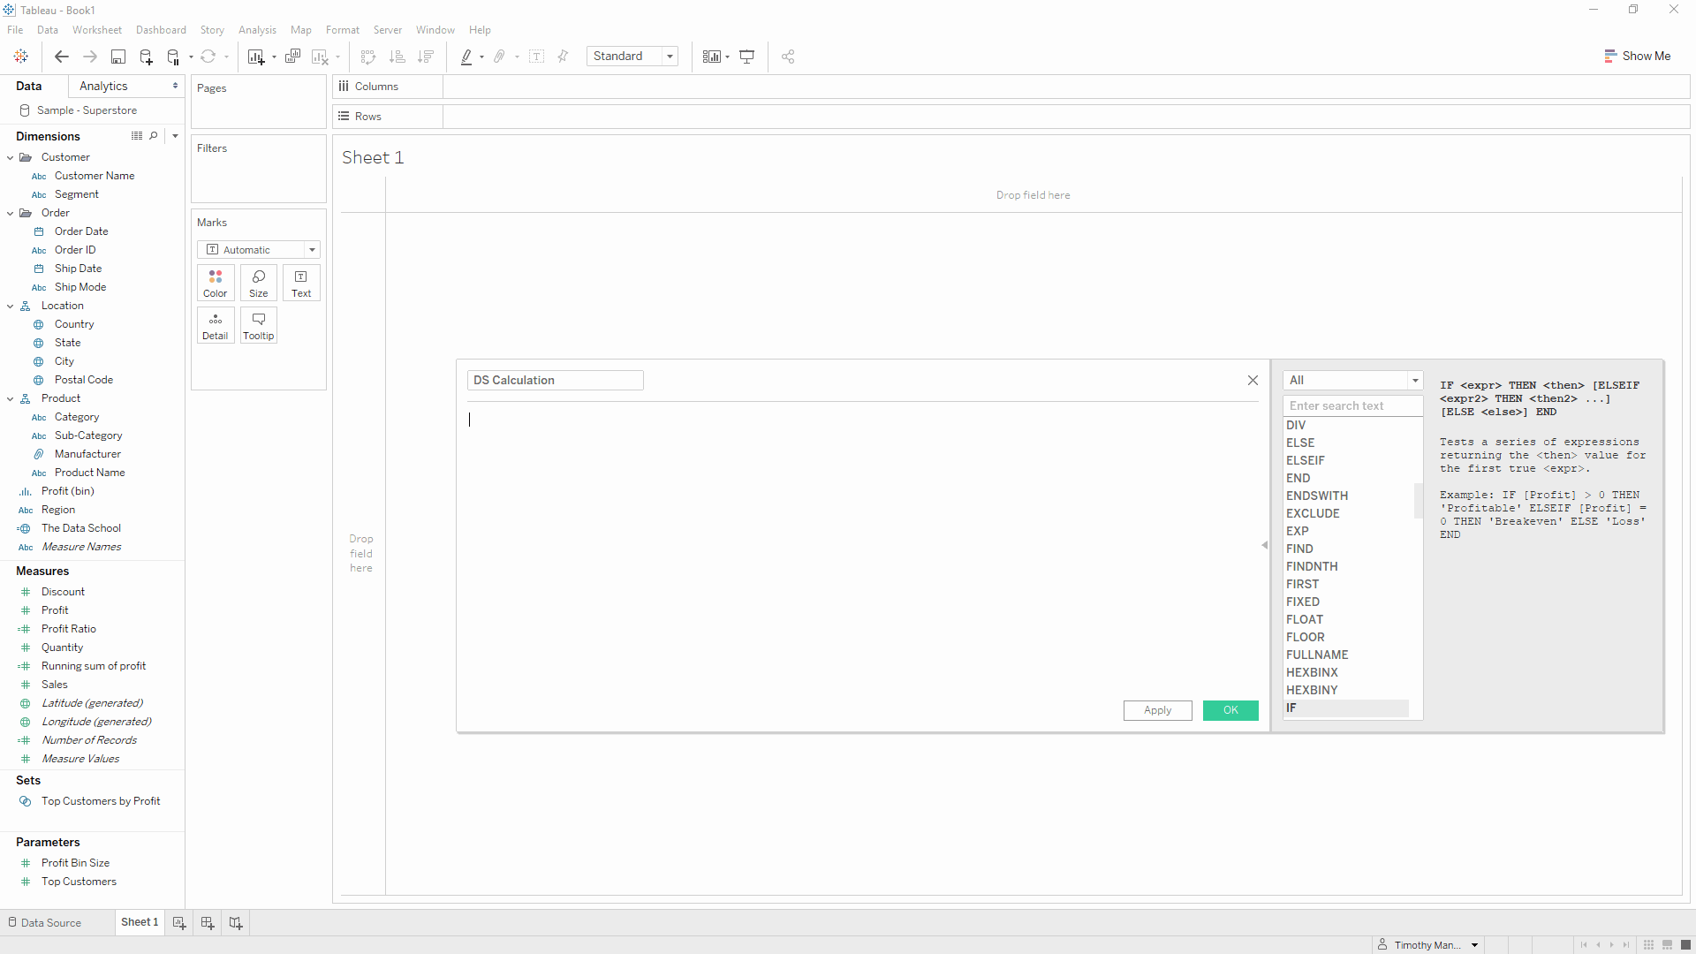This screenshot has height=954, width=1696.
Task: Click the group members paperclip icon
Action: [500, 57]
